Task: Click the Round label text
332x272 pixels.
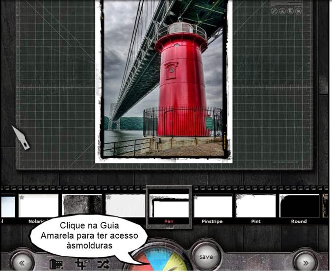Action: 299,221
